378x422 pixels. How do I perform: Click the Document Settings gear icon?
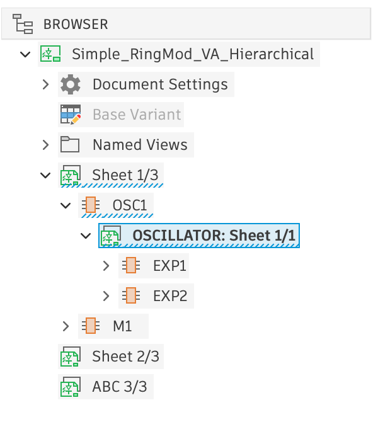[71, 84]
